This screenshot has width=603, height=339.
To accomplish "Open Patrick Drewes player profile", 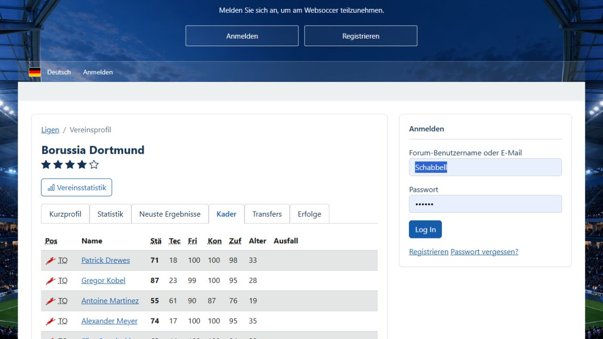I will click(105, 260).
